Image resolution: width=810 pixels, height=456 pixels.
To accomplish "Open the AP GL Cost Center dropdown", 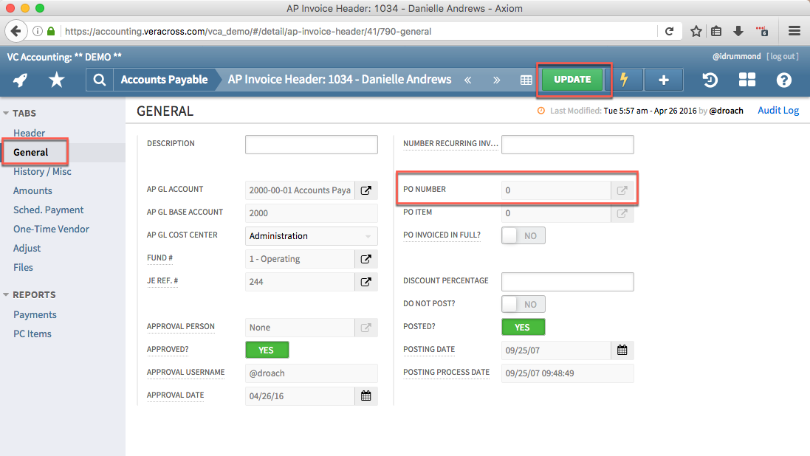I will tap(311, 236).
